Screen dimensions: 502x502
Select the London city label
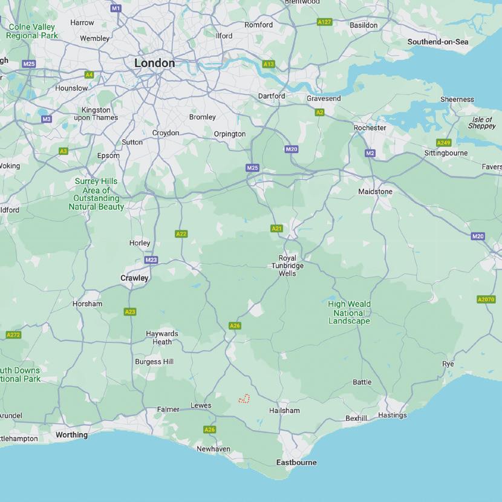pos(155,63)
